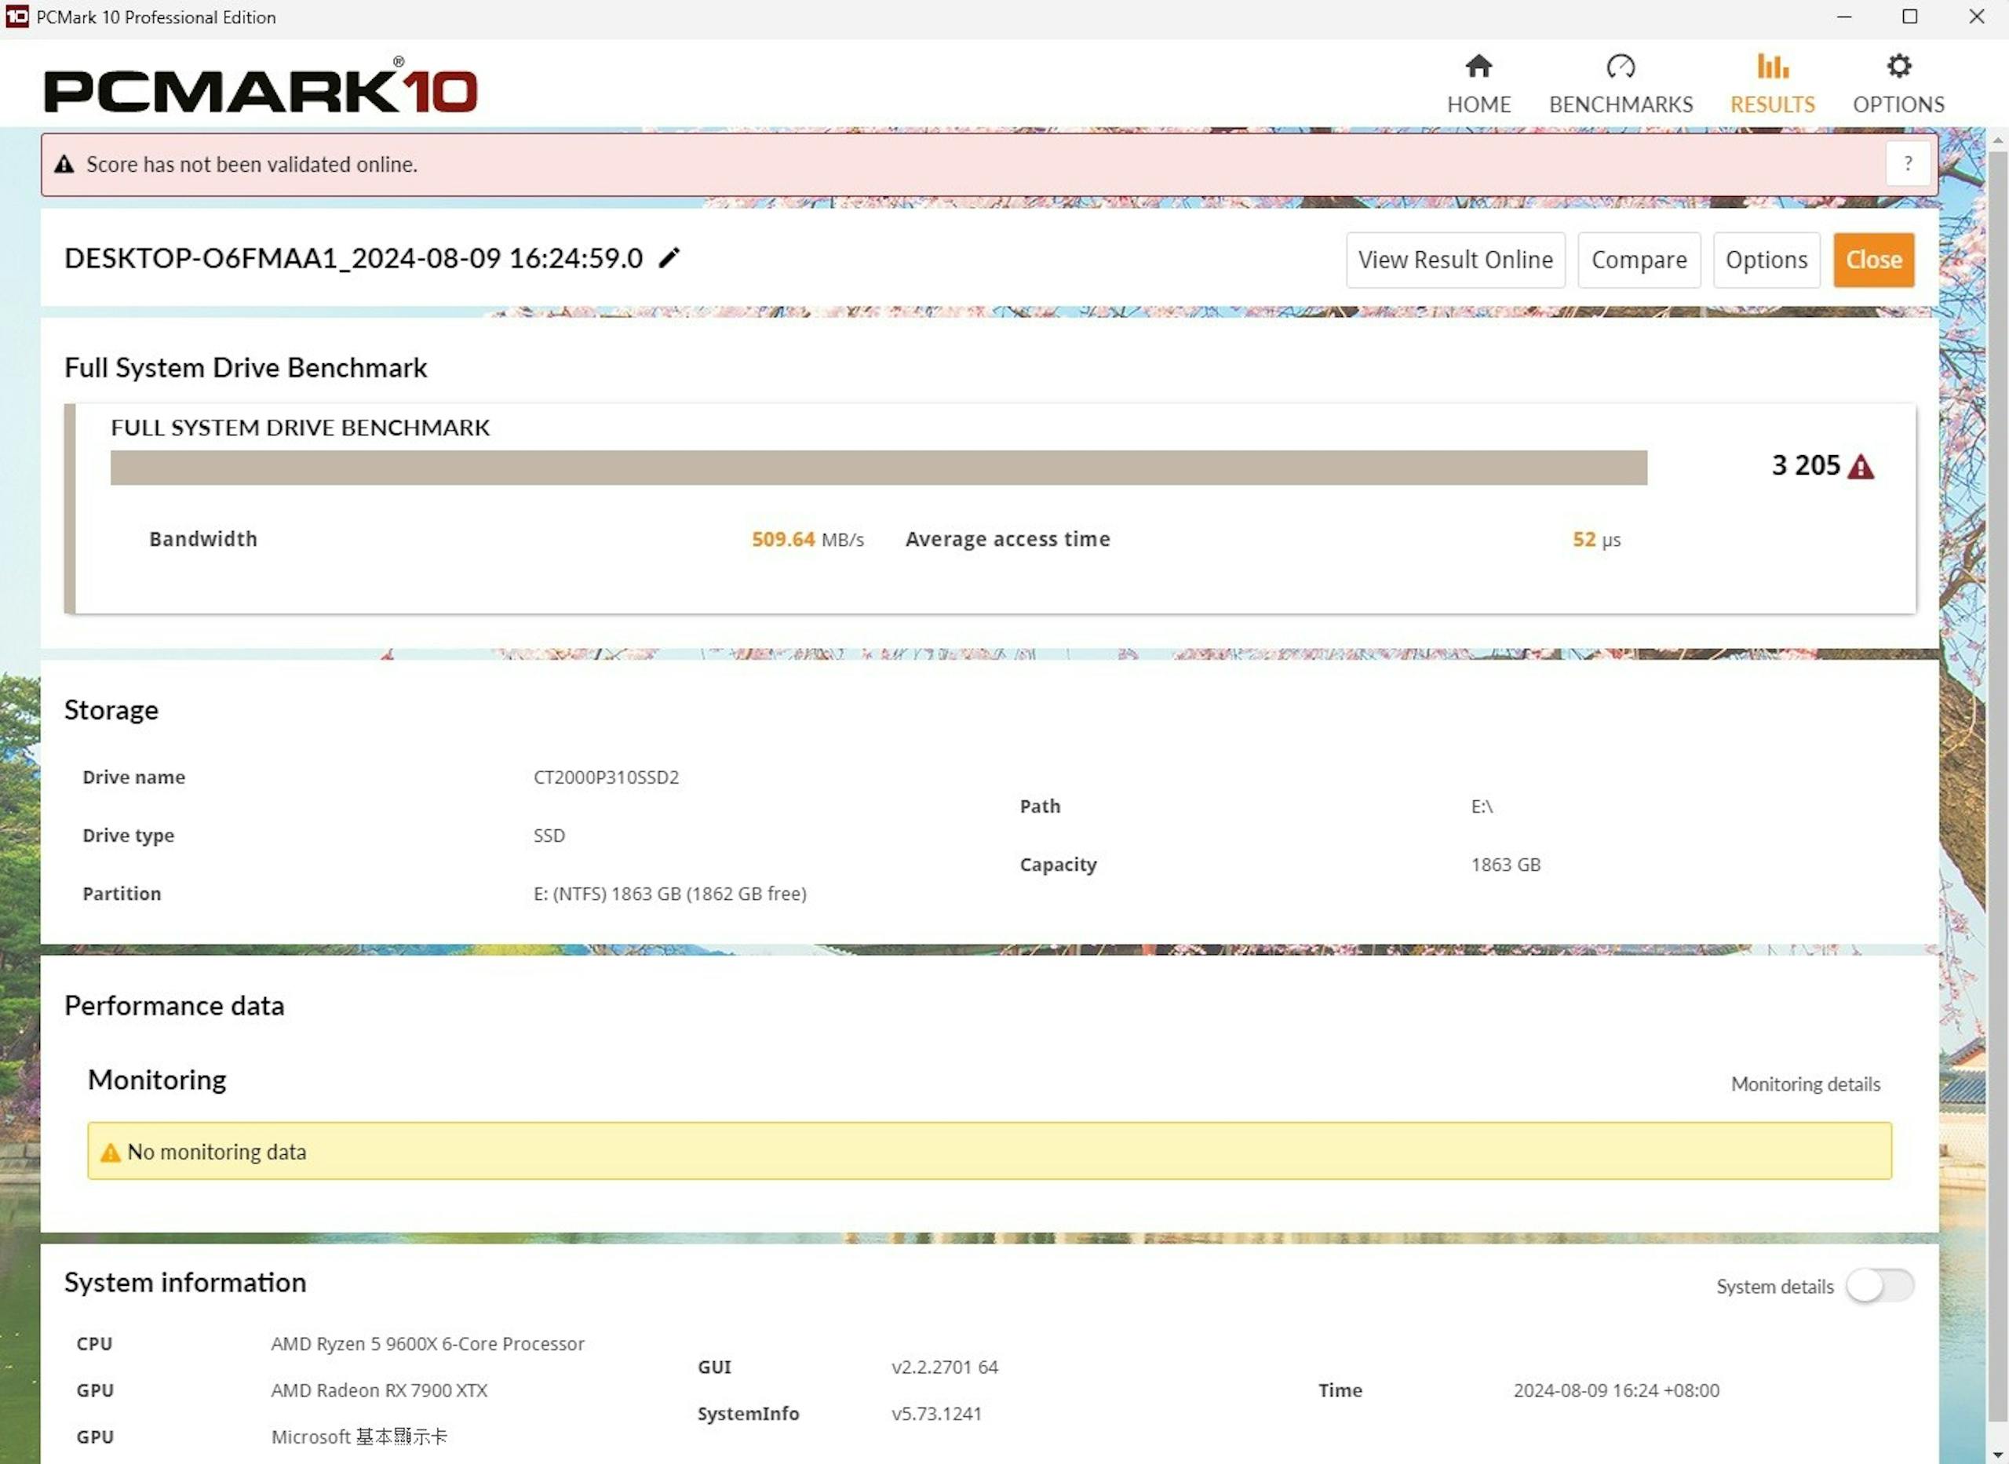
Task: Switch to the BENCHMARKS tab
Action: point(1620,85)
